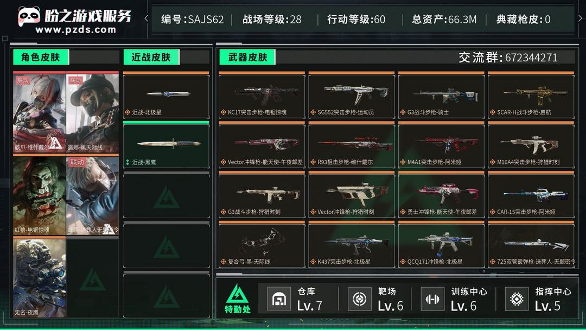Screen dimensions: 586x330
Task: Click the www.pzds.com website link
Action: (76, 29)
